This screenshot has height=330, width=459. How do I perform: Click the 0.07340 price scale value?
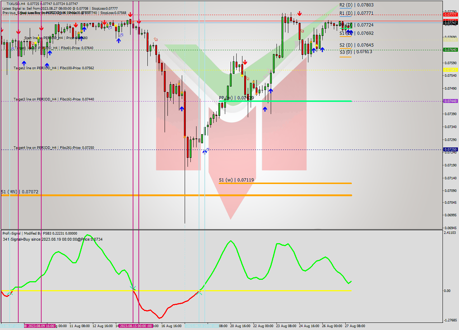point(451,127)
